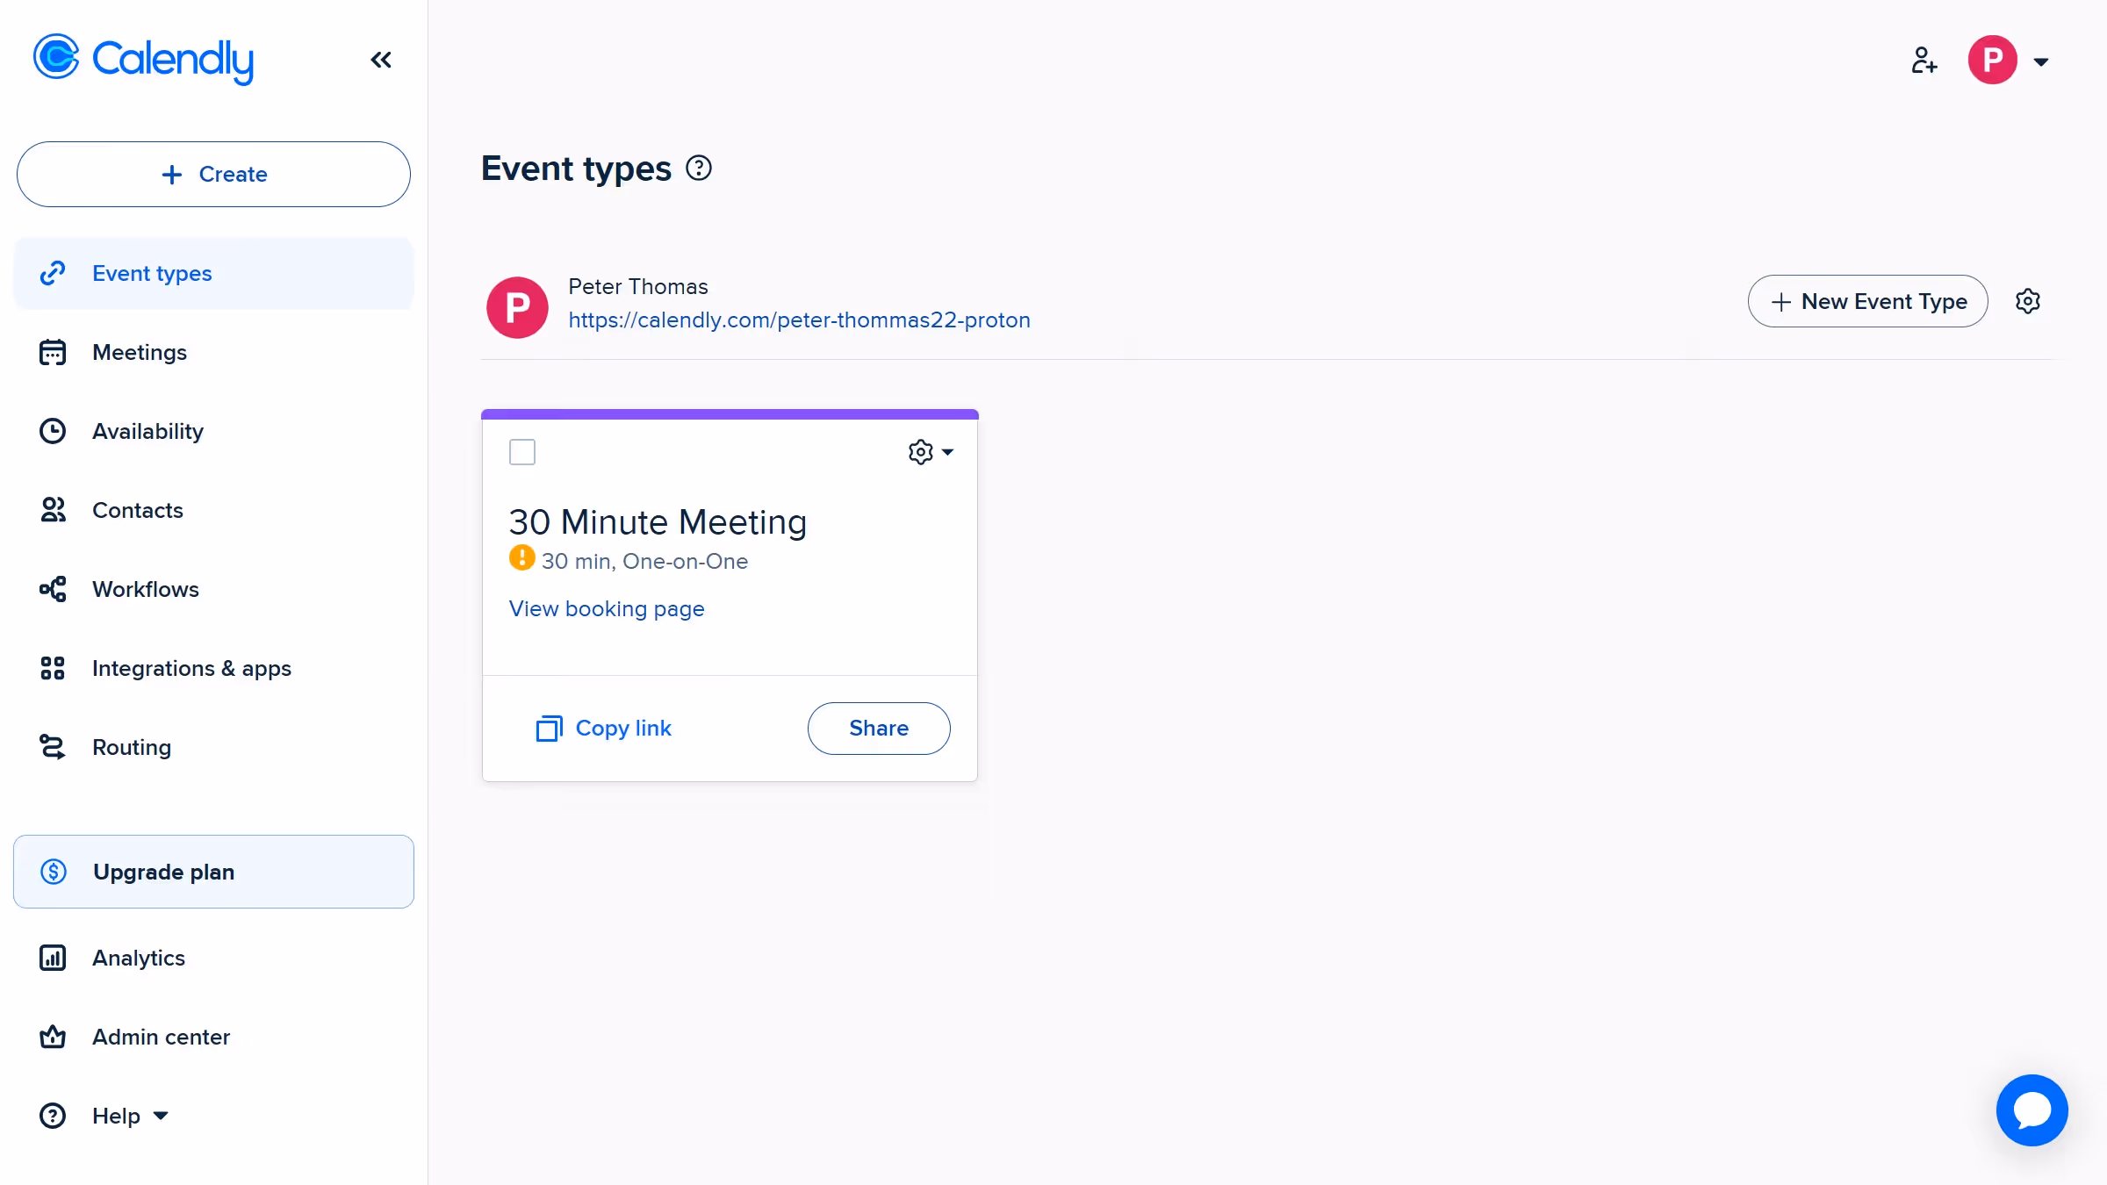Screen dimensions: 2107x1185
Task: Open View booking page link
Action: coord(607,608)
